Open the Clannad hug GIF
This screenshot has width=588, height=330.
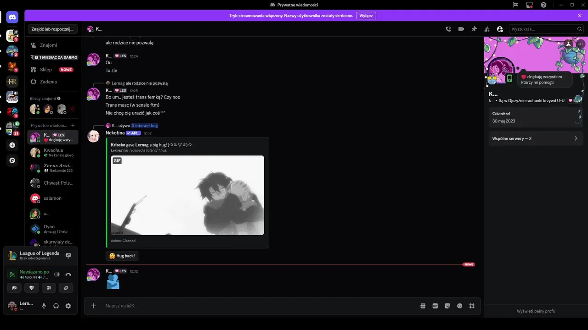(187, 195)
